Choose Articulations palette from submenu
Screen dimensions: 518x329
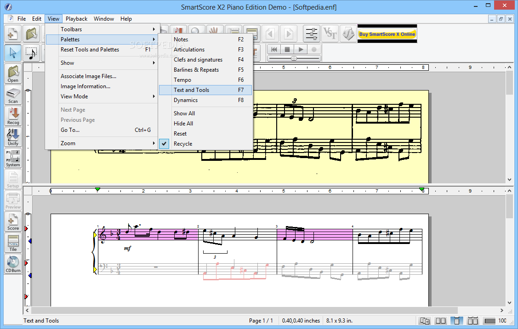point(205,50)
